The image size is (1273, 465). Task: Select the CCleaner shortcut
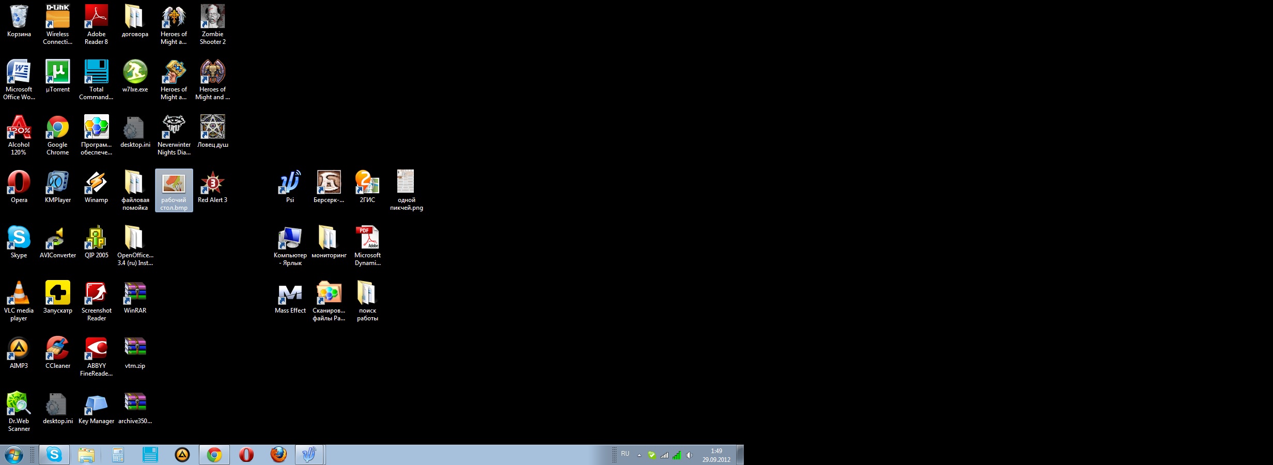(58, 353)
